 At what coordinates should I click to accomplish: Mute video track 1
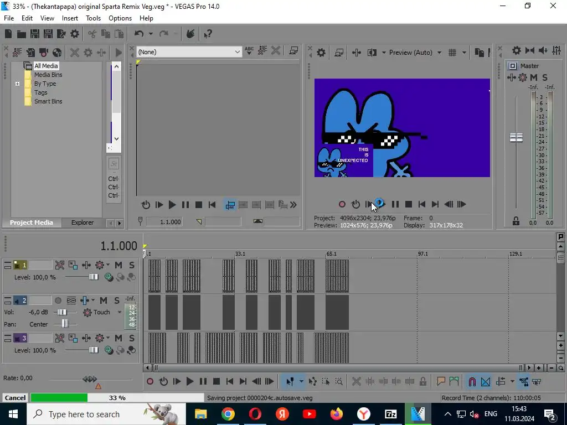coord(118,265)
